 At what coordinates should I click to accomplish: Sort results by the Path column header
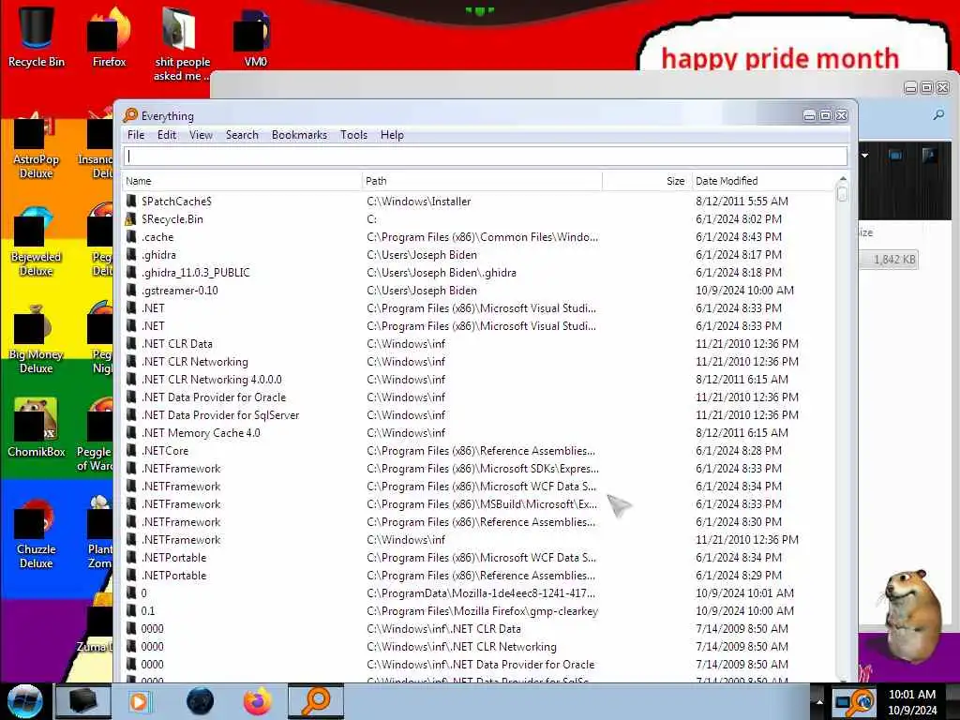coord(482,181)
